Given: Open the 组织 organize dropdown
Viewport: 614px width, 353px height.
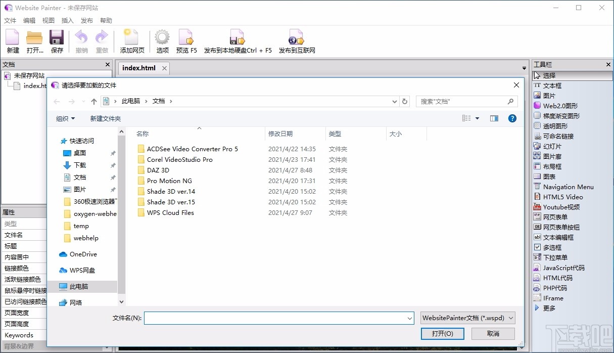Looking at the screenshot, I should pyautogui.click(x=65, y=118).
